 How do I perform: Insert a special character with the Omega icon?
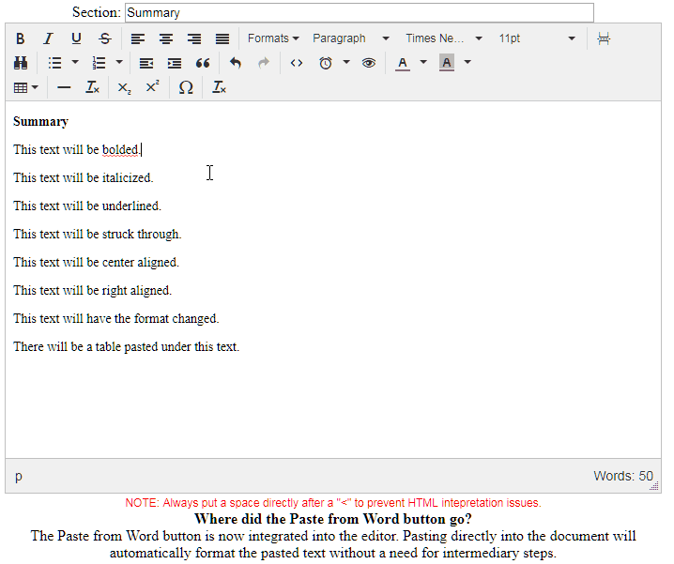pyautogui.click(x=186, y=87)
